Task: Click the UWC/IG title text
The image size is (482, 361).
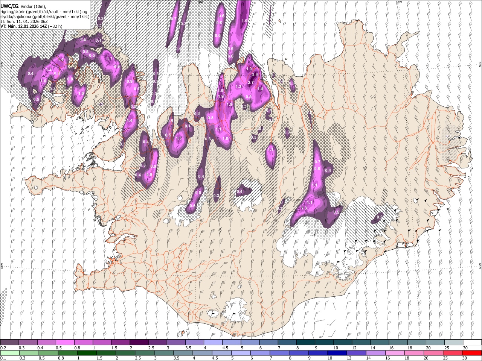Action: 9,6
